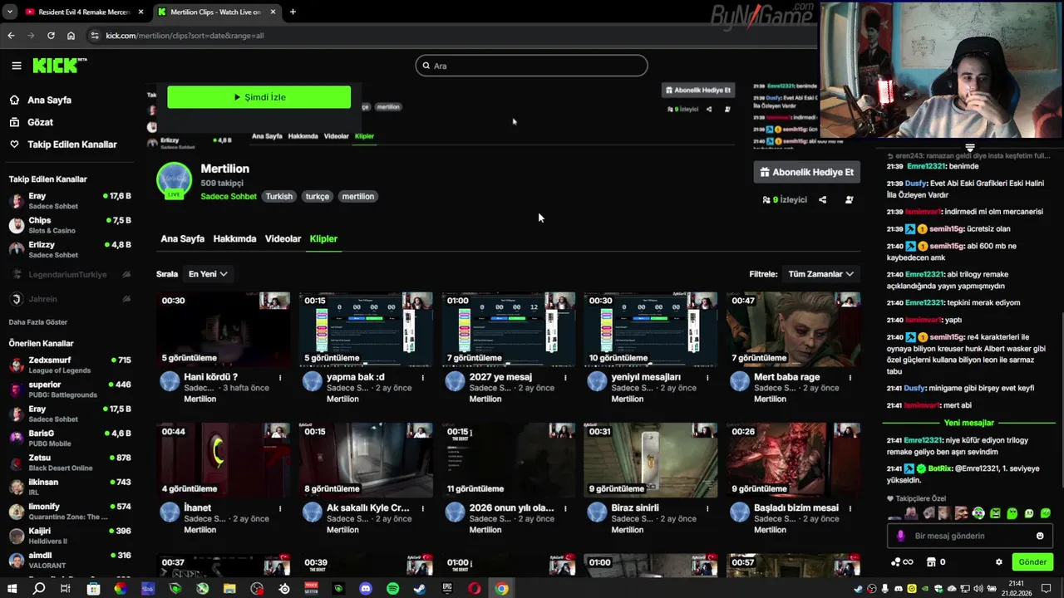Switch to the Videolar tab

click(283, 239)
